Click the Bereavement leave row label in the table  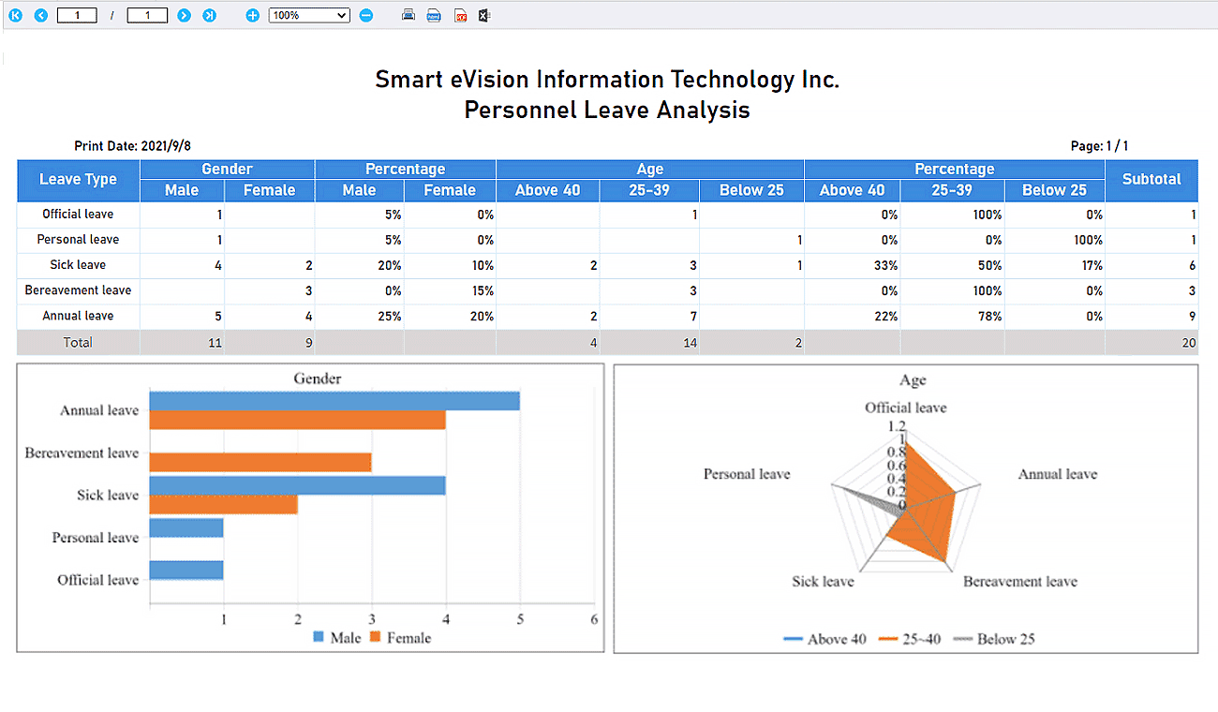(x=79, y=290)
